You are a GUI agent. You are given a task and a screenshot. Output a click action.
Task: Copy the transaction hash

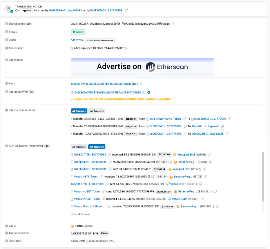173,24
